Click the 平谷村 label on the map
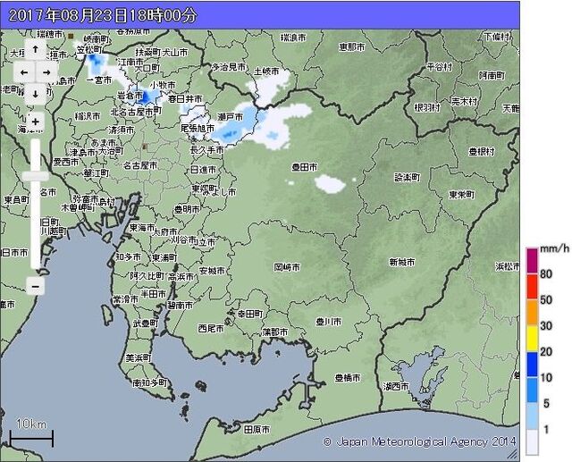572x462 pixels. click(x=440, y=67)
